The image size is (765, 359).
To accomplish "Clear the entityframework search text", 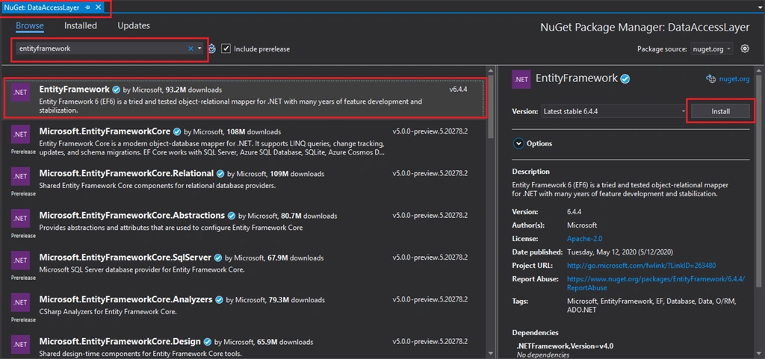I will (191, 49).
